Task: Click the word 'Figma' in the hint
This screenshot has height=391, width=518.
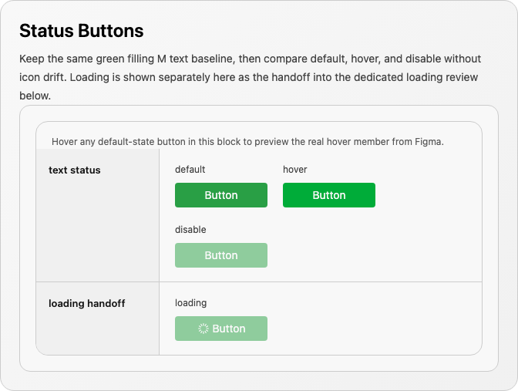Action: click(x=429, y=142)
